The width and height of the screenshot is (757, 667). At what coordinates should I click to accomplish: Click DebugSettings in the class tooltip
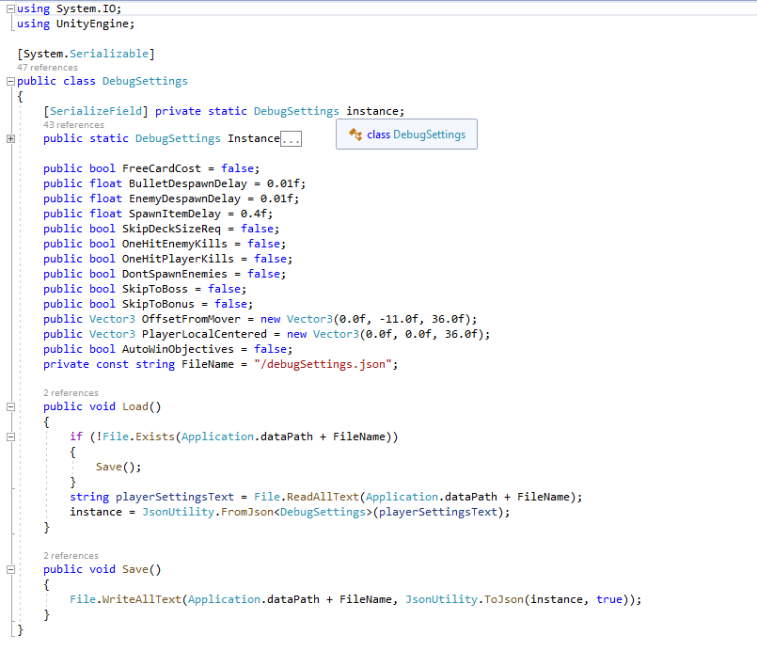(429, 135)
